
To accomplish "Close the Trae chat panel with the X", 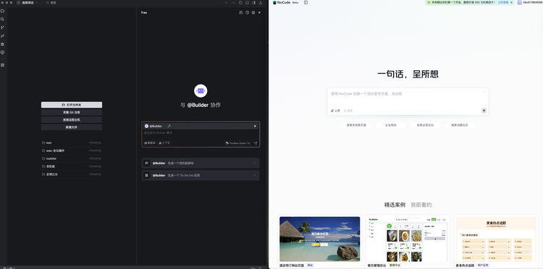I will pyautogui.click(x=259, y=12).
